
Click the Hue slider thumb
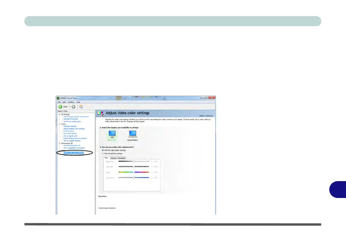[134, 172]
